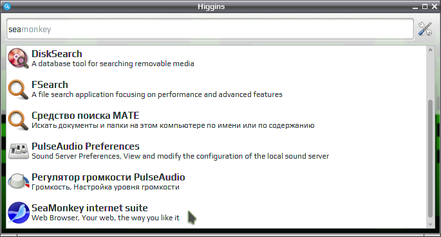The height and width of the screenshot is (237, 441).
Task: Click the Средство поиска MATE magnifier icon
Action: click(x=18, y=120)
